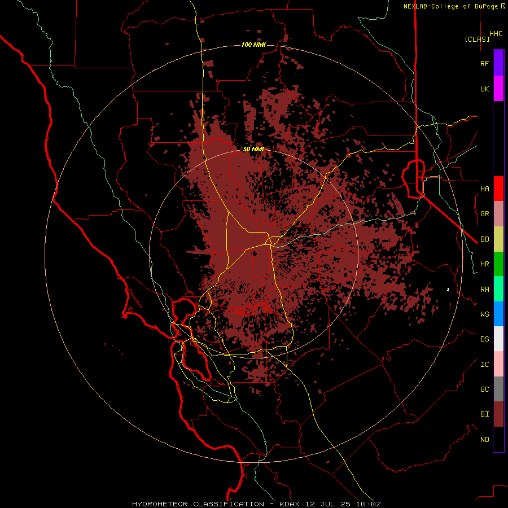Click the GR legend color swatch
The image size is (508, 508).
(x=498, y=214)
